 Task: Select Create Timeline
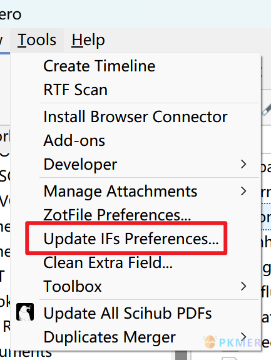click(100, 66)
